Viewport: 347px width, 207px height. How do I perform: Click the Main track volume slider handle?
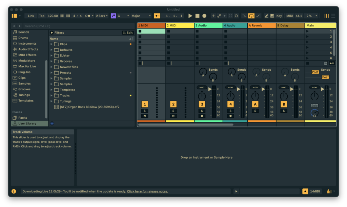point(322,89)
